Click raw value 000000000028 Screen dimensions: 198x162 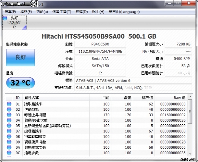[173, 142]
